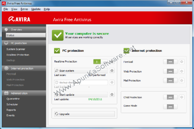Viewport: 194px width, 129px height.
Task: Open the Realtime Protection settings gear
Action: pyautogui.click(x=112, y=62)
